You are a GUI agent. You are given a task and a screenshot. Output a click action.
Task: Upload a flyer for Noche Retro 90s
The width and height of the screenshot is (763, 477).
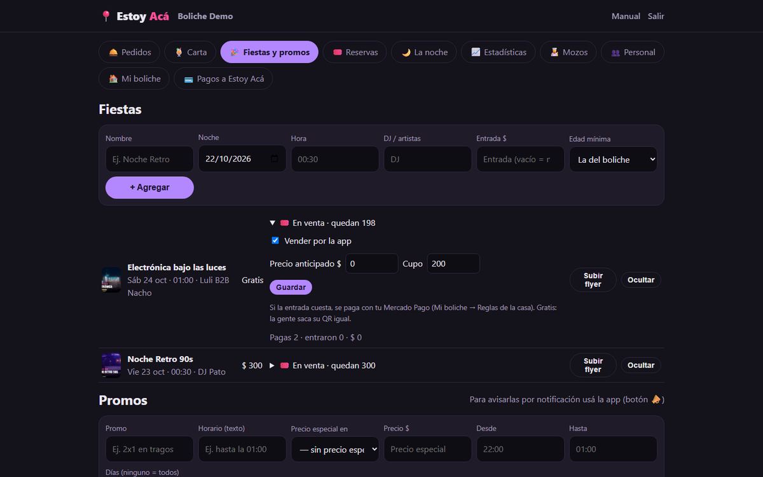tap(593, 365)
